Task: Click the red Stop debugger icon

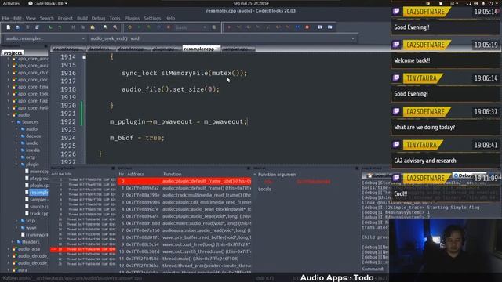Action: point(307,27)
